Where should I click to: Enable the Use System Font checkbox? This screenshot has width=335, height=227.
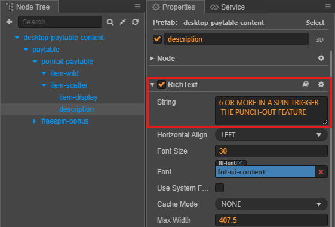coord(219,188)
